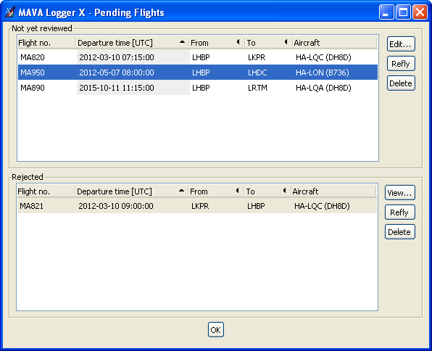Viewport: 432px width, 351px height.
Task: Click the arrow icon in Rejected From header
Action: pos(237,190)
